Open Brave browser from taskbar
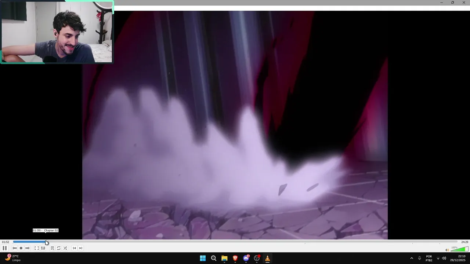Viewport: 470px width, 264px height. pos(235,258)
